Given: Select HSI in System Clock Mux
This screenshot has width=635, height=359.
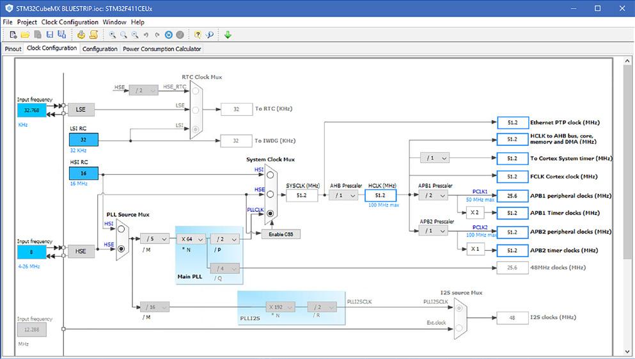Looking at the screenshot, I should tap(270, 175).
